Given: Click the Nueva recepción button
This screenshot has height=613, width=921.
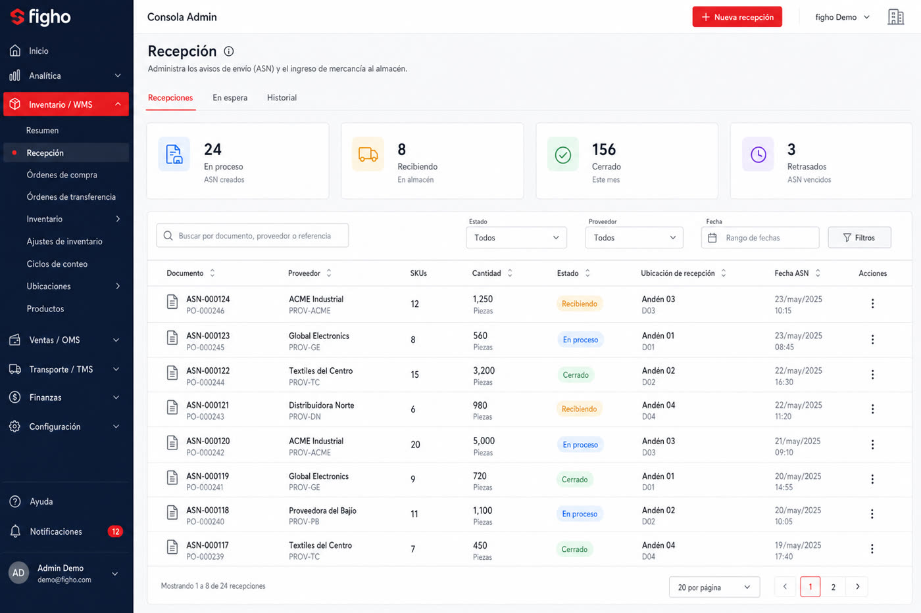Looking at the screenshot, I should click(x=737, y=17).
